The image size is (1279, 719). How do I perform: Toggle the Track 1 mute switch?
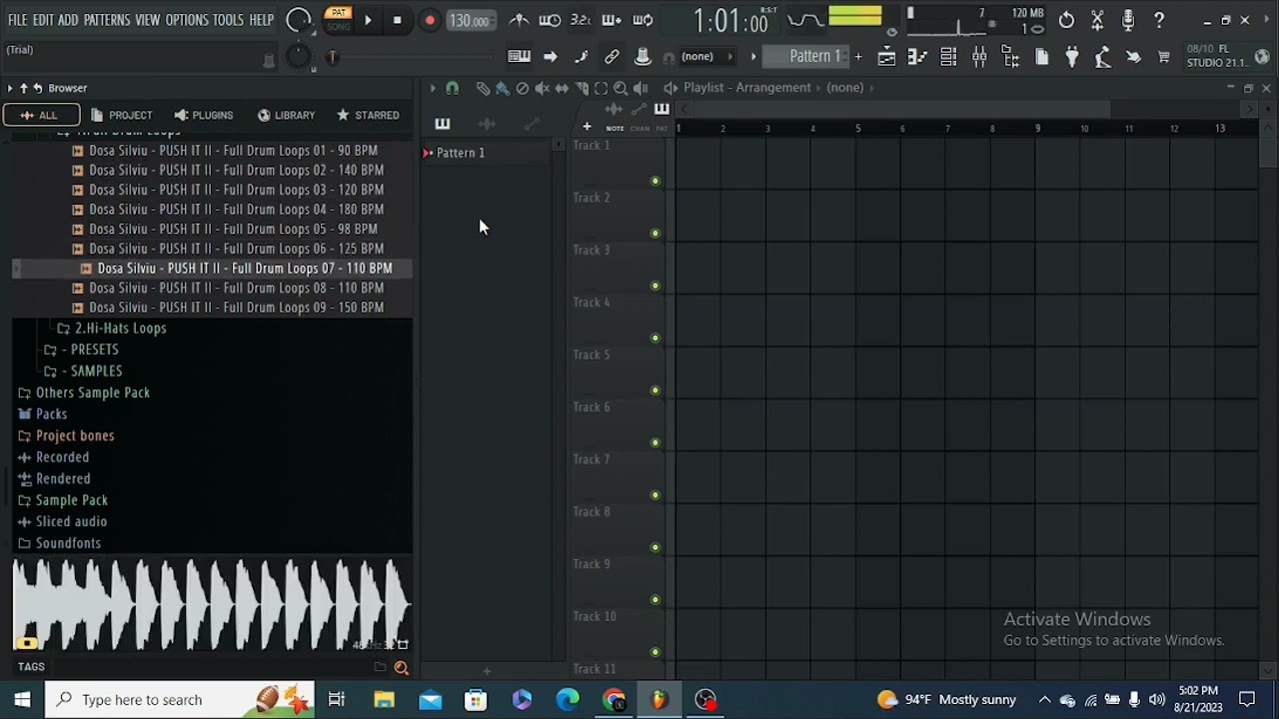click(655, 181)
